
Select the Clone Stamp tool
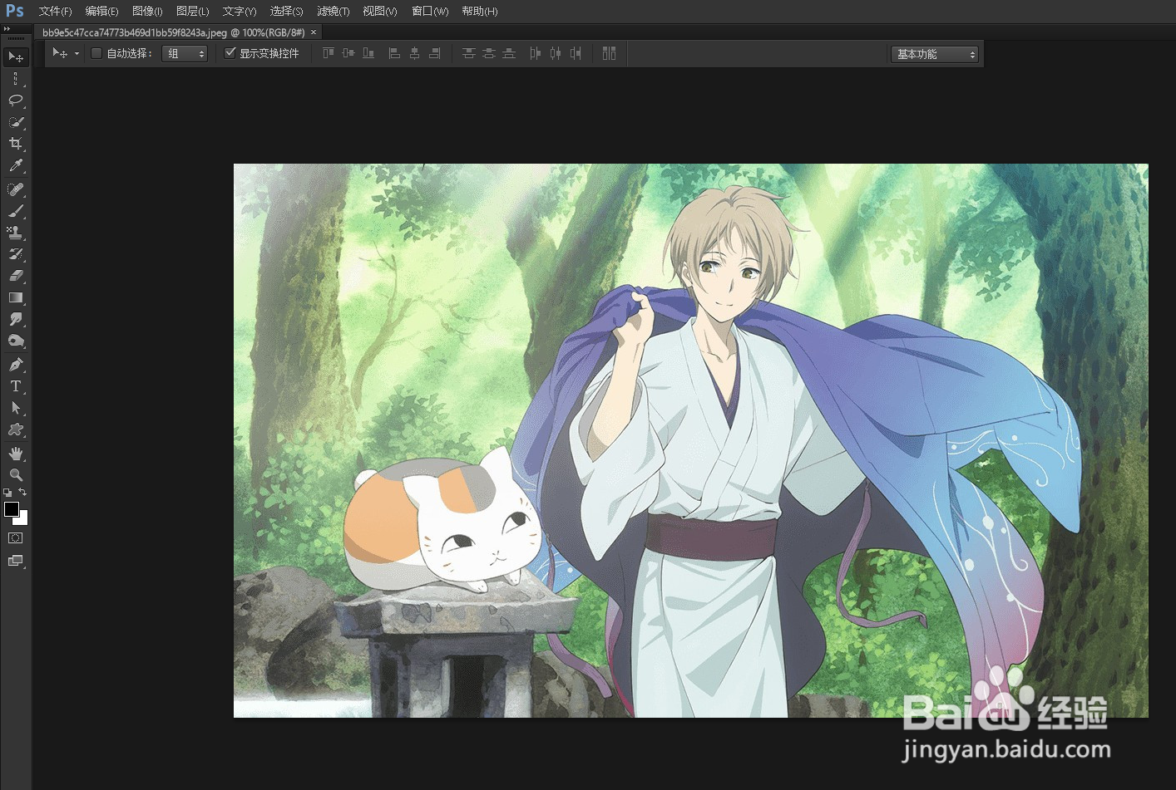pos(15,233)
